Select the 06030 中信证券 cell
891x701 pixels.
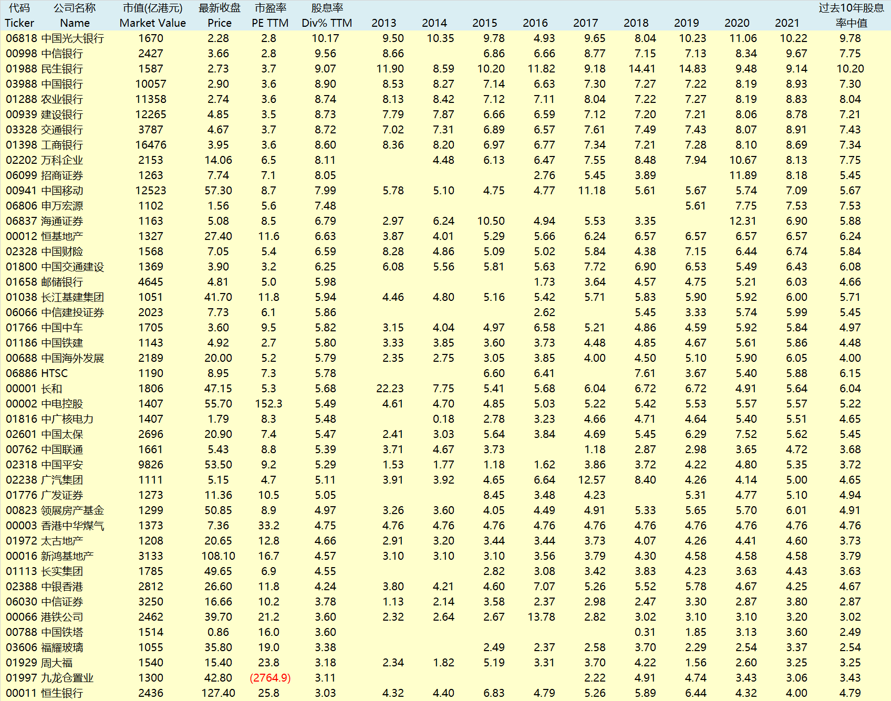[x=44, y=602]
